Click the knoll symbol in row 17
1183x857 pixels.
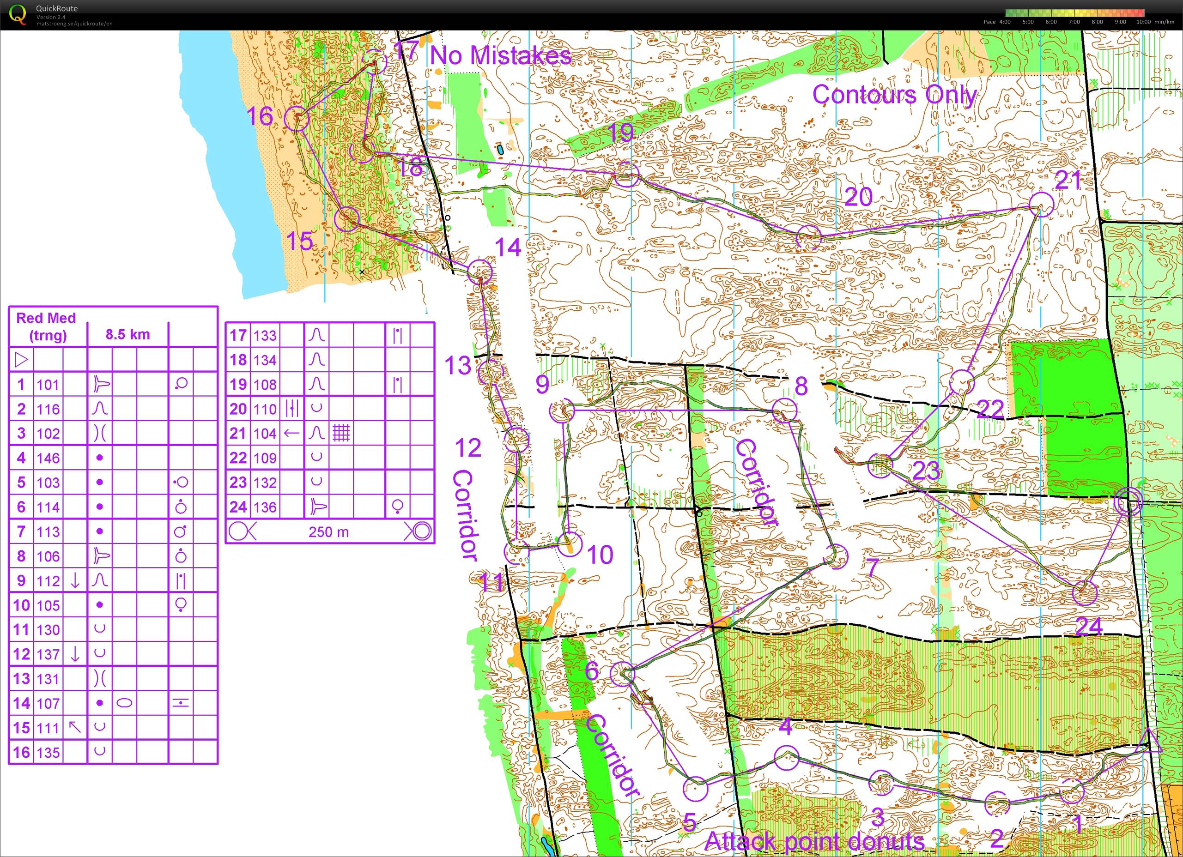pyautogui.click(x=316, y=335)
